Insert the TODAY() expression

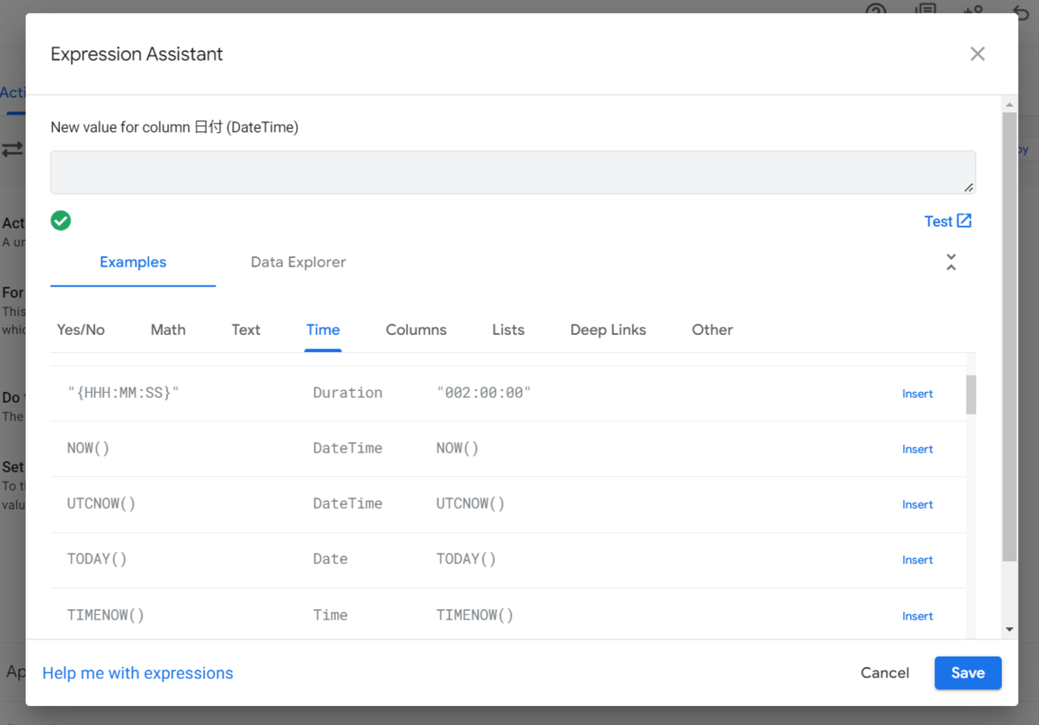(917, 560)
